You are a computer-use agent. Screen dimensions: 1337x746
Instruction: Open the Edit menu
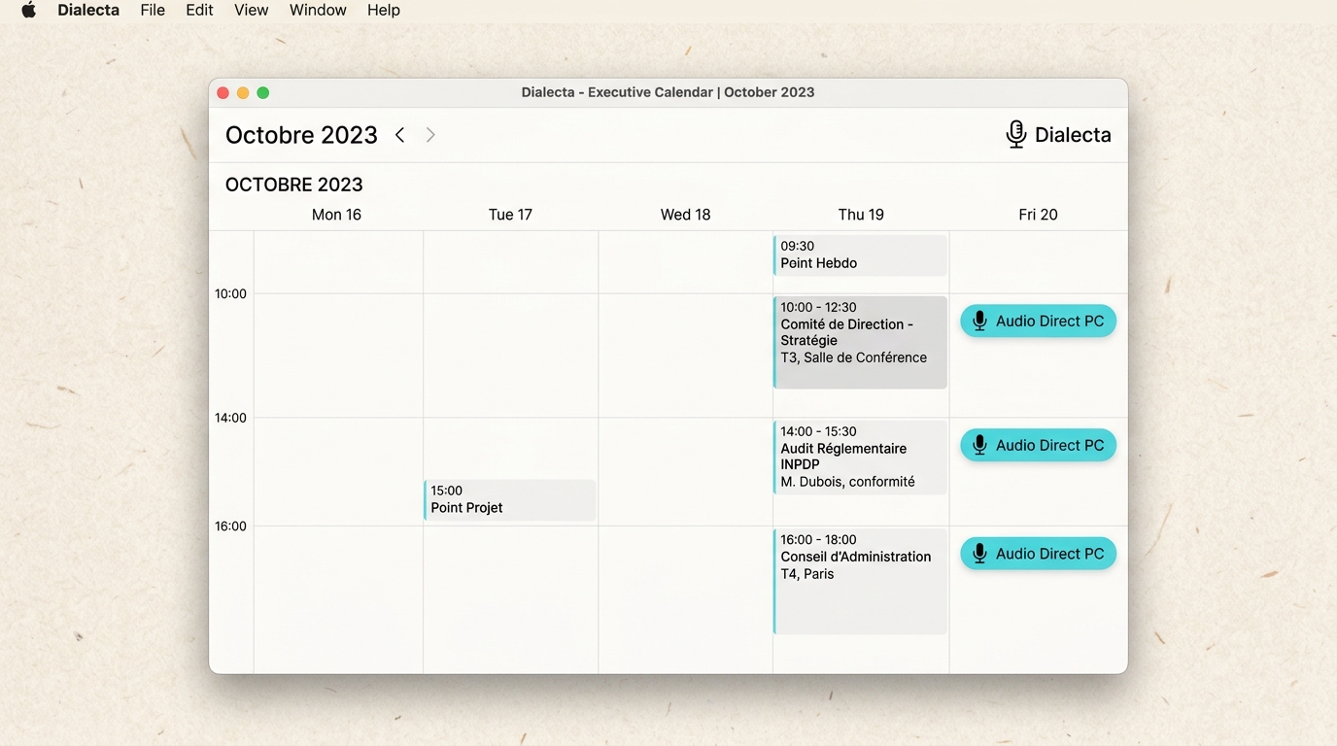(x=199, y=10)
